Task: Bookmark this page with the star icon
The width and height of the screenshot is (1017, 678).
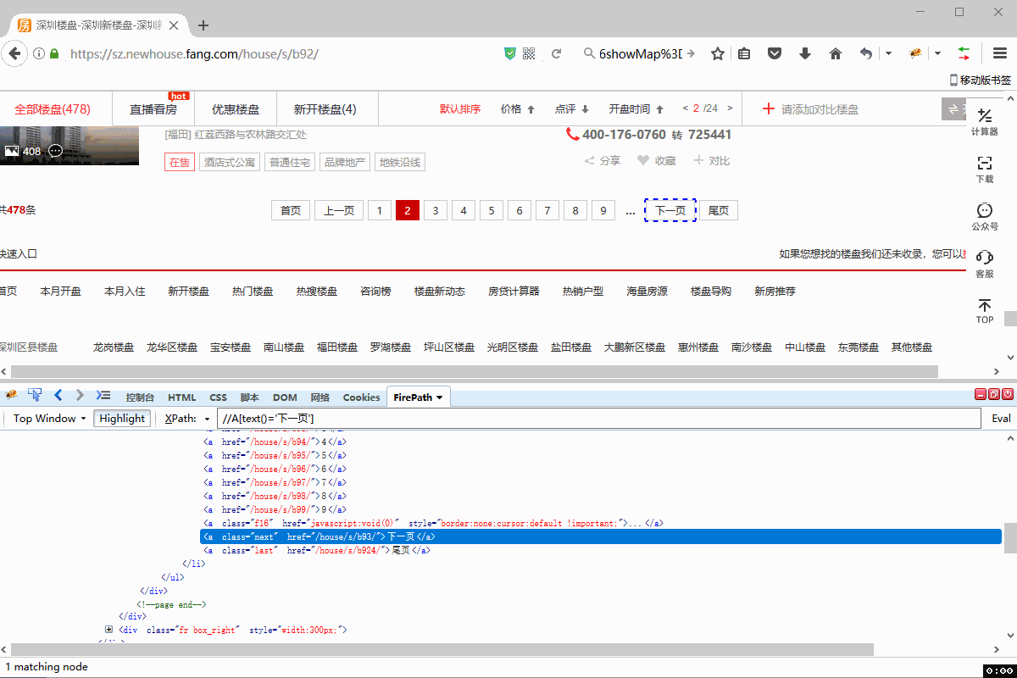Action: (x=718, y=53)
